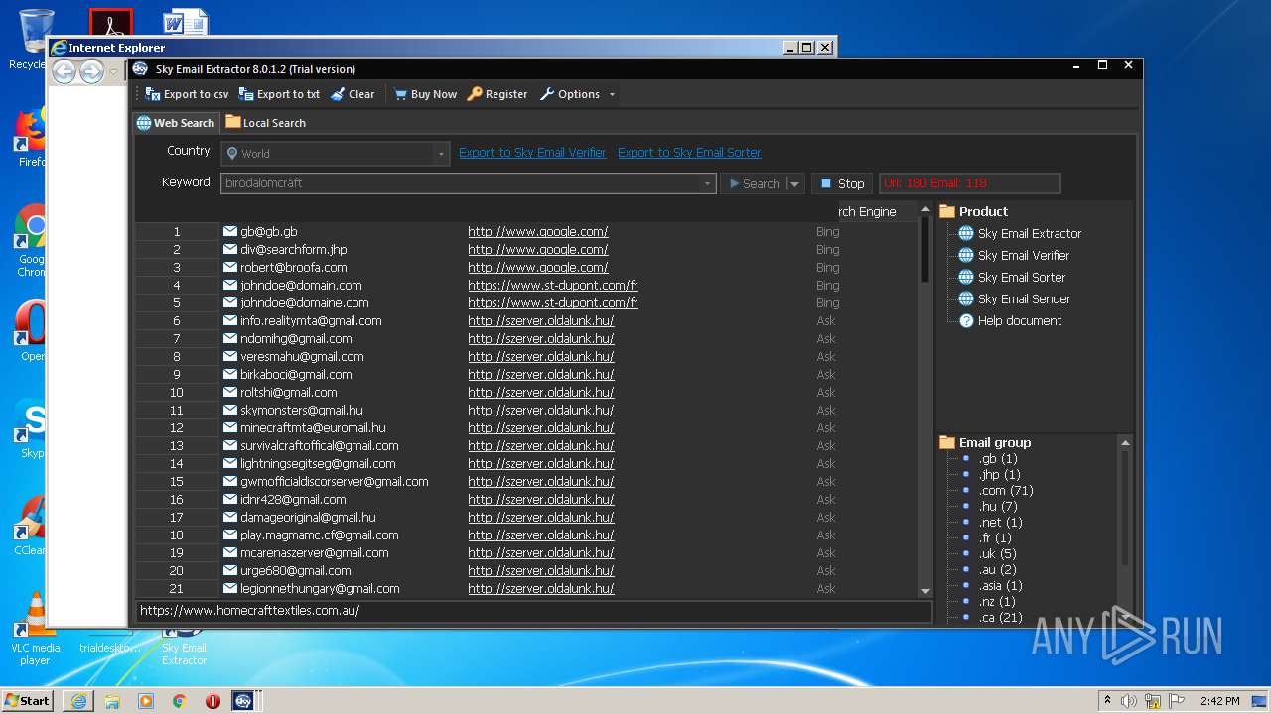
Task: Click the volume tray icon
Action: (x=1129, y=701)
